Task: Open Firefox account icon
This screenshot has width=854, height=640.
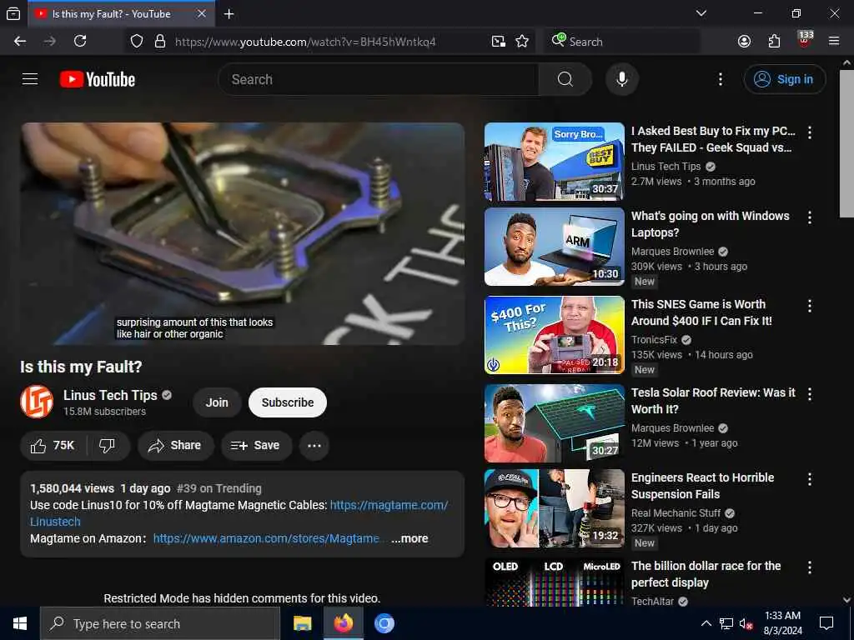Action: pyautogui.click(x=744, y=42)
